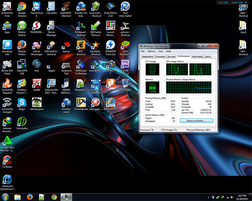Image resolution: width=252 pixels, height=201 pixels.
Task: Open the CCleaner desktop shortcut
Action: 7,162
